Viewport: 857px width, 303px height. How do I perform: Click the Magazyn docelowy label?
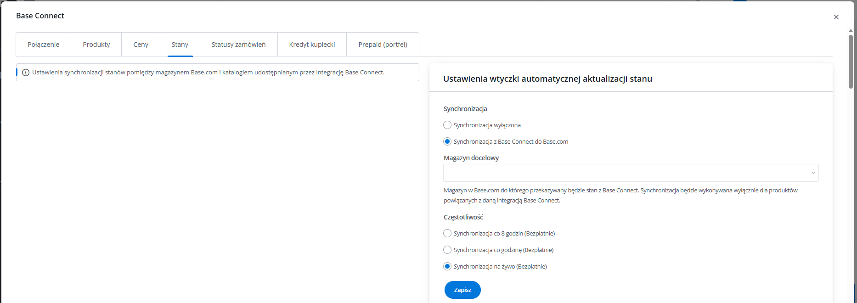click(471, 158)
